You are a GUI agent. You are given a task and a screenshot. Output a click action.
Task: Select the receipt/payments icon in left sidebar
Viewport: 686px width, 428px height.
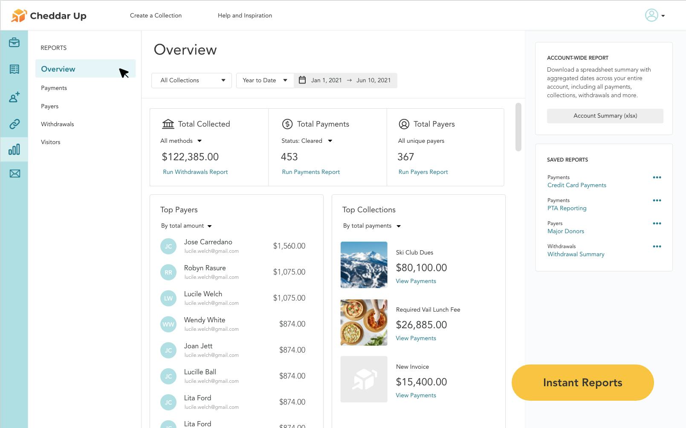pyautogui.click(x=14, y=69)
